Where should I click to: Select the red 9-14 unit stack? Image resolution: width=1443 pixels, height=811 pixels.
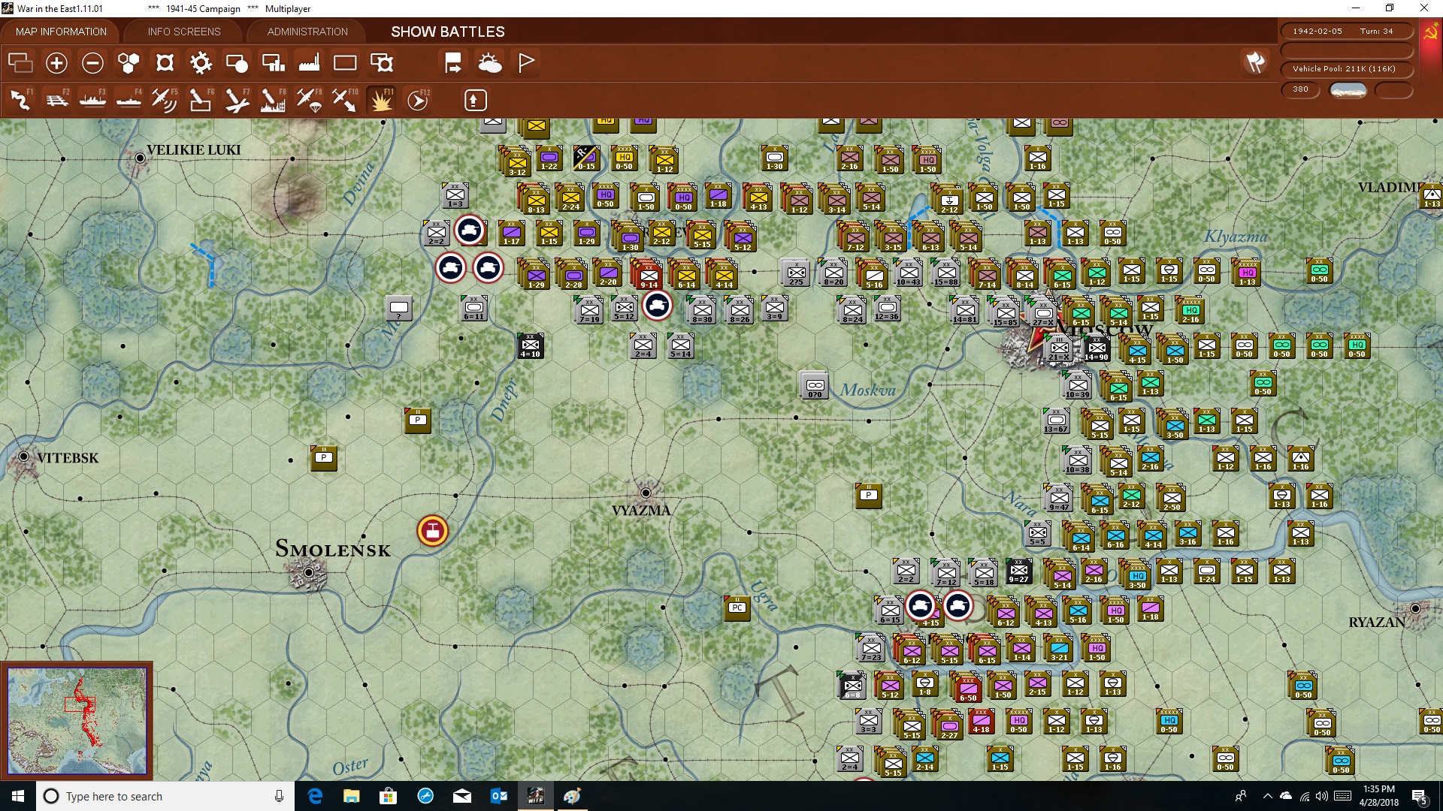point(648,274)
